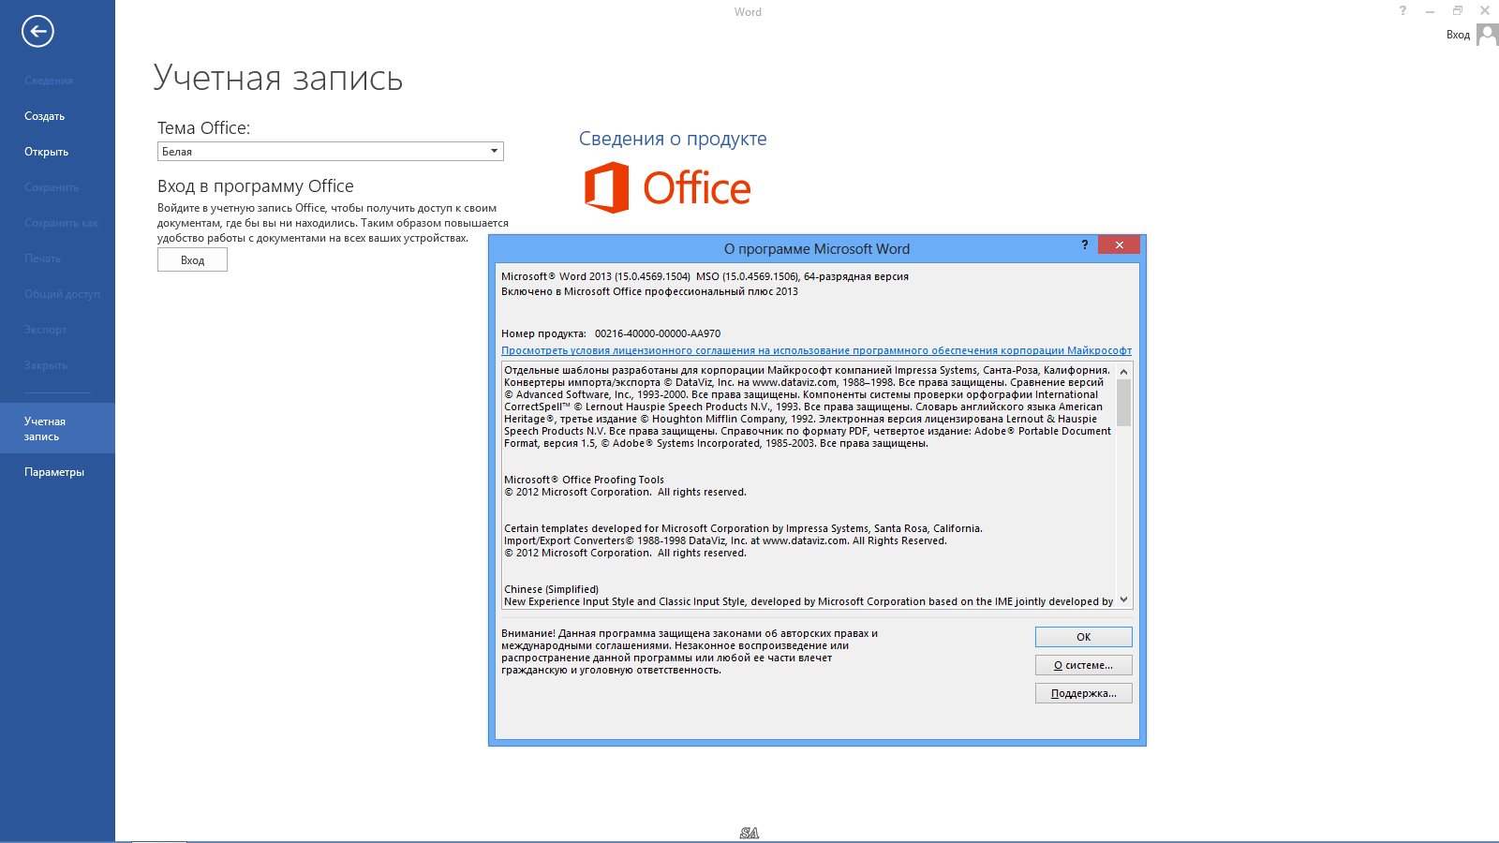Click the Тема Office label

click(x=203, y=128)
